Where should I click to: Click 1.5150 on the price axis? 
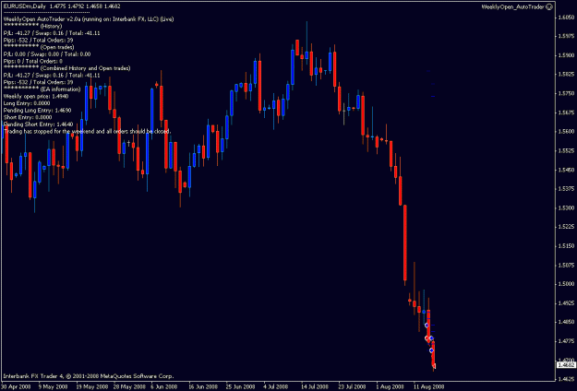pyautogui.click(x=567, y=246)
